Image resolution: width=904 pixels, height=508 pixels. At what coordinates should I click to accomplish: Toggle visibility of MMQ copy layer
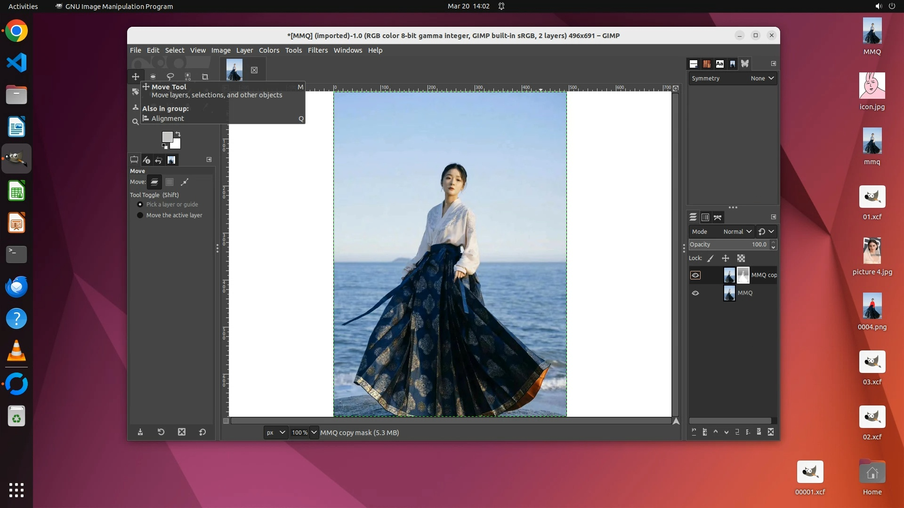point(695,276)
